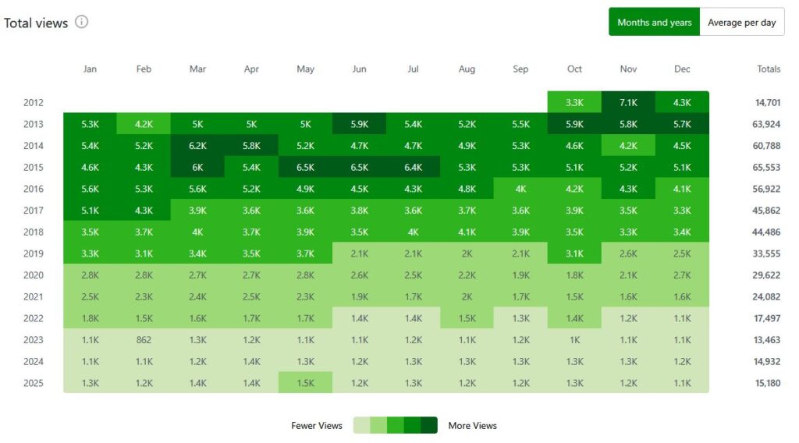Click the February 2023 cell showing 862

[x=144, y=340]
